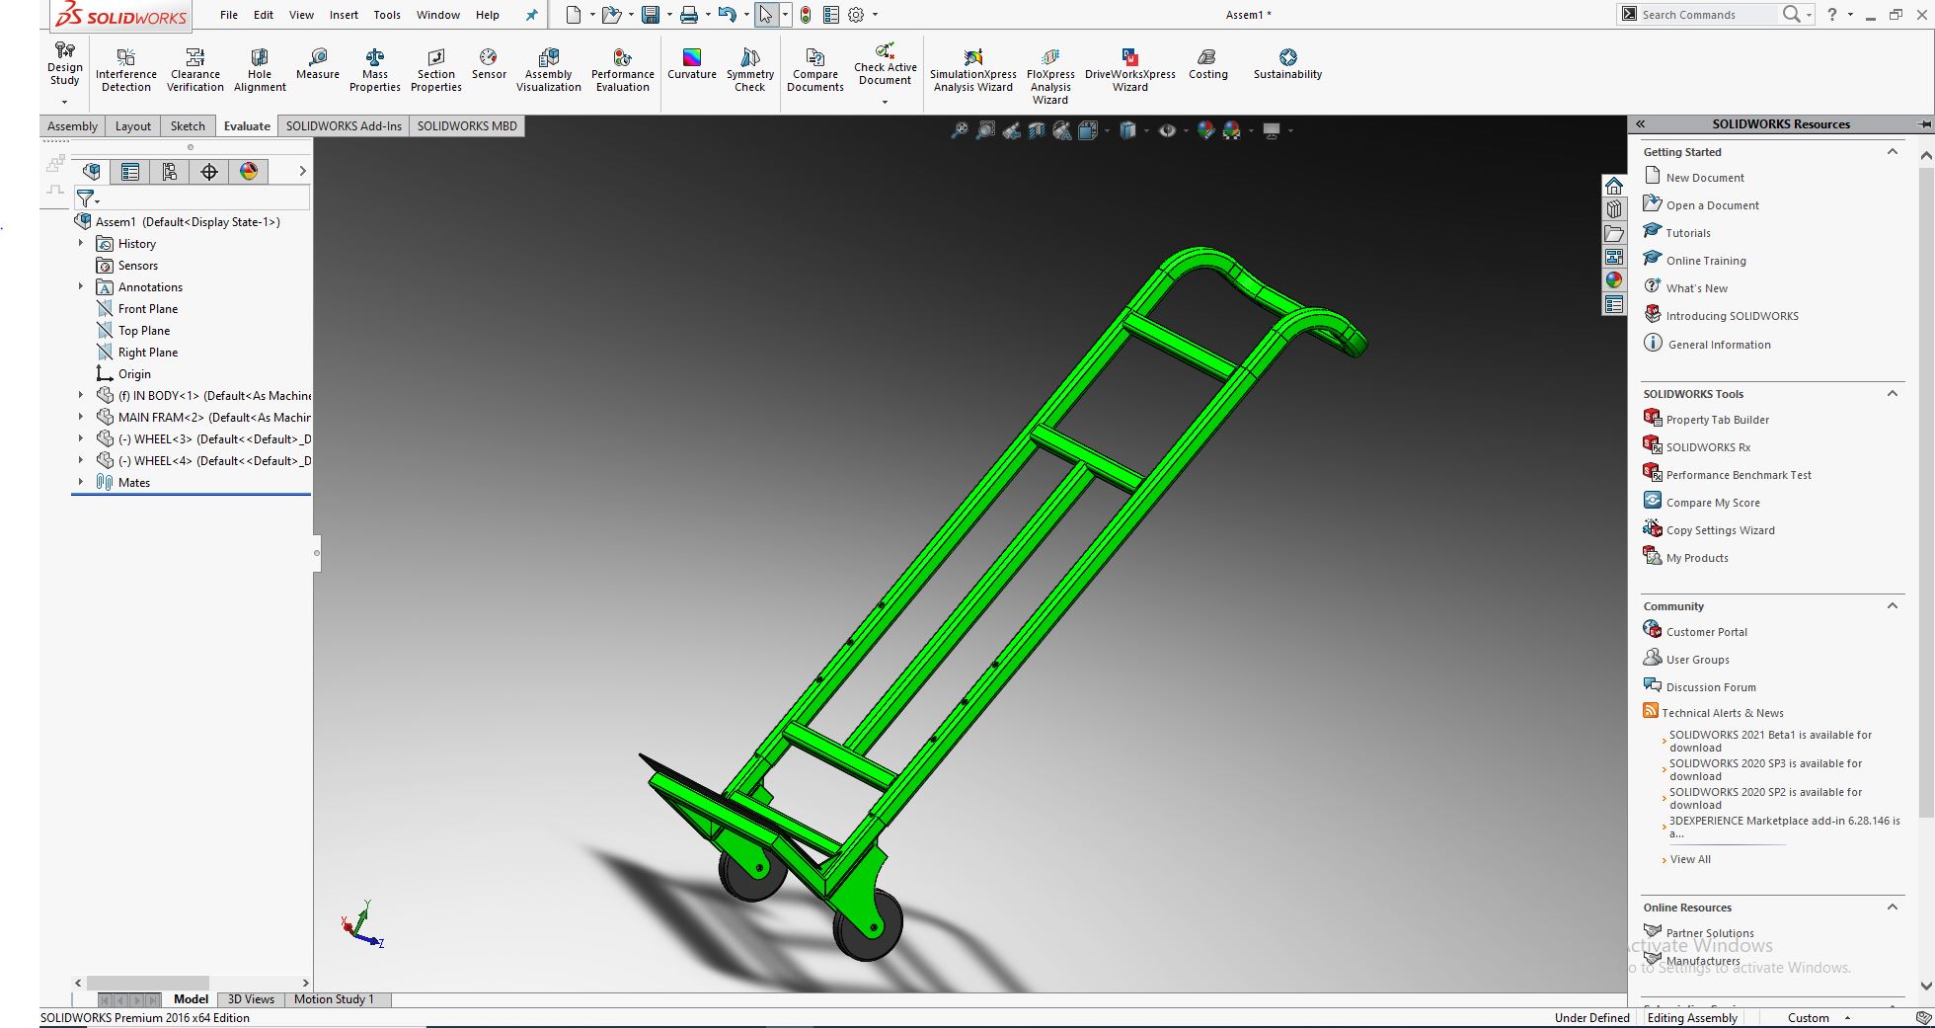Open Section Properties
This screenshot has height=1028, width=1935.
click(x=436, y=69)
